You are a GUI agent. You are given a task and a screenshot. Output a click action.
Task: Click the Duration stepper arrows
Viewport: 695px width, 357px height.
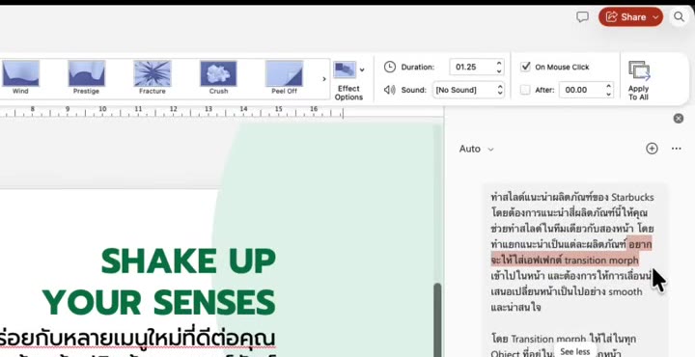(x=499, y=67)
